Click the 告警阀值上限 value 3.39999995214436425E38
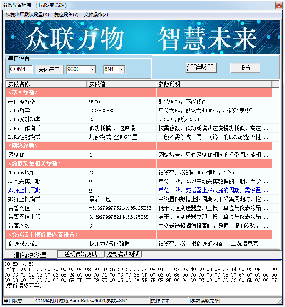Screen dimensions: 285x307 tap(119, 217)
